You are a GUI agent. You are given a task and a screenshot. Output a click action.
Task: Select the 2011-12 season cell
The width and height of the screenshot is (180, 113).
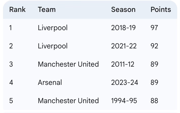tap(123, 64)
